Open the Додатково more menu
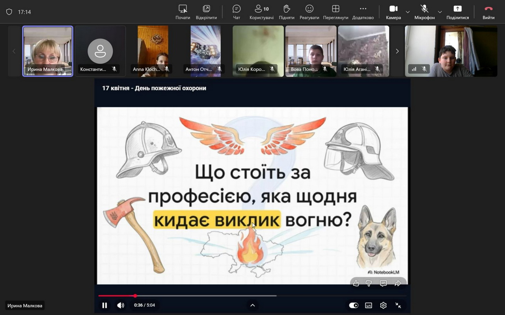The height and width of the screenshot is (315, 505). point(363,12)
